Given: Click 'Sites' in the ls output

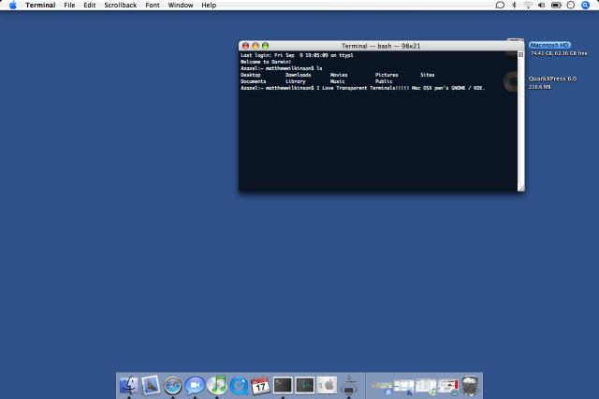Looking at the screenshot, I should click(x=427, y=75).
